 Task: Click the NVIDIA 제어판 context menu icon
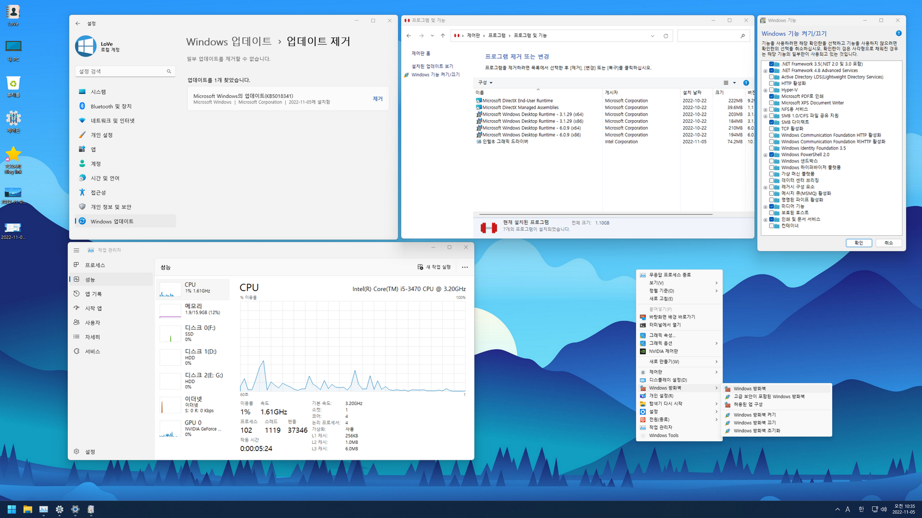[x=643, y=351]
